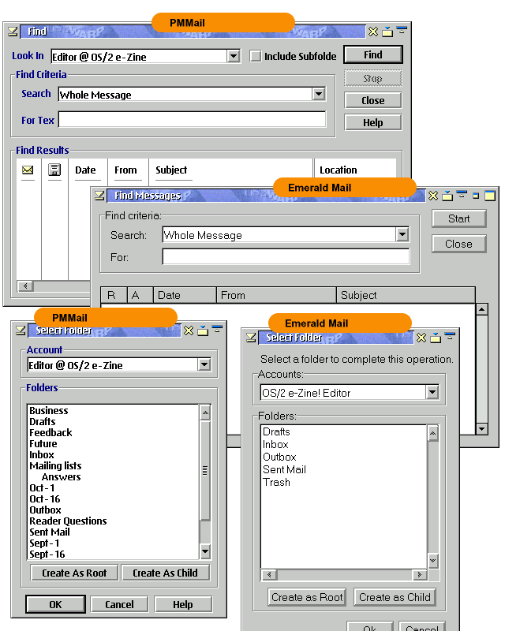Select the Sept-1 folder

click(x=44, y=543)
